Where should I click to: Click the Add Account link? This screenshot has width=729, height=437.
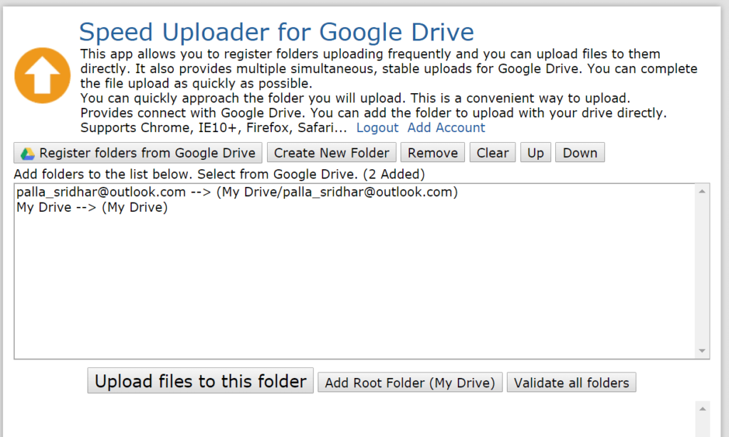pos(446,128)
